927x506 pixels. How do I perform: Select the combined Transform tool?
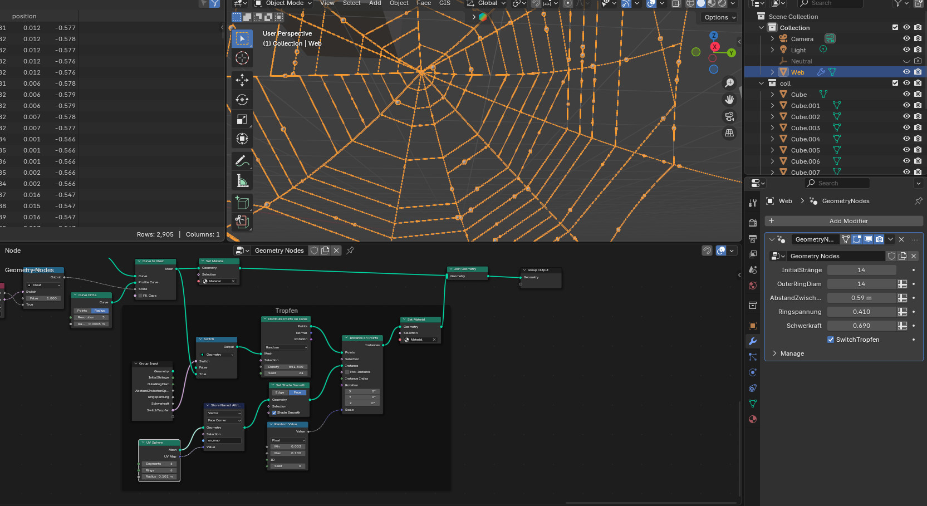pyautogui.click(x=242, y=139)
